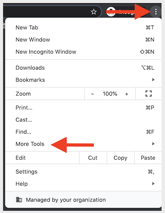Viewport: 165px width, 213px height.
Task: Expand the Bookmarks submenu arrow
Action: tap(153, 80)
